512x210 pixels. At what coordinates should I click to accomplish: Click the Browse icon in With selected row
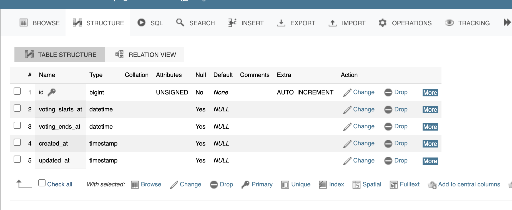click(x=135, y=185)
